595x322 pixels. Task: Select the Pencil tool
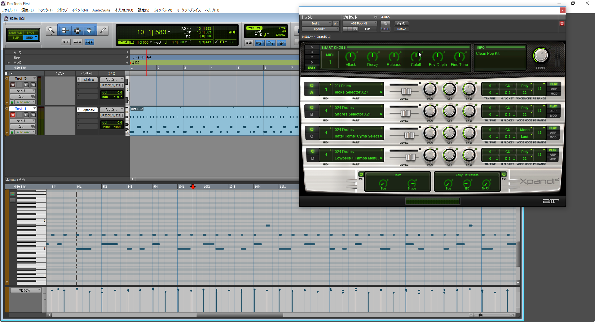click(103, 31)
